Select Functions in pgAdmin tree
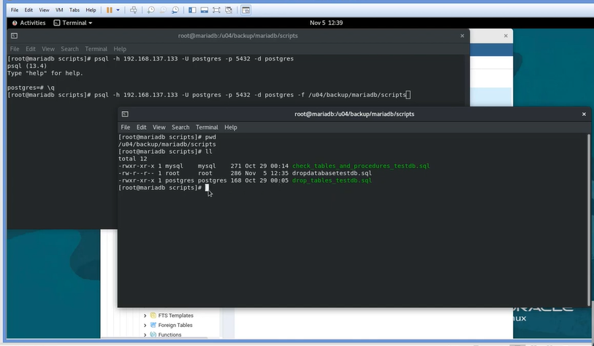The height and width of the screenshot is (346, 594). pos(170,334)
